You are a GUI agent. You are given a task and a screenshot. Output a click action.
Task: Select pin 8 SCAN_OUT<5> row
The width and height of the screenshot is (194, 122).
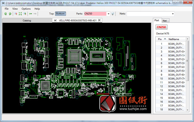(171, 71)
